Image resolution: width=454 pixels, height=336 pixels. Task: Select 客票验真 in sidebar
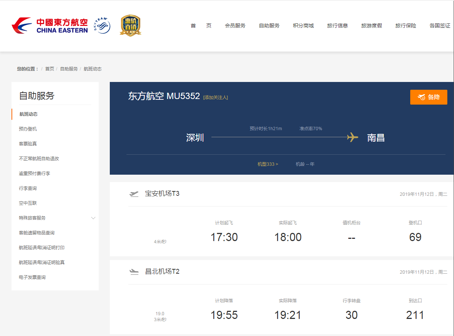coord(28,144)
